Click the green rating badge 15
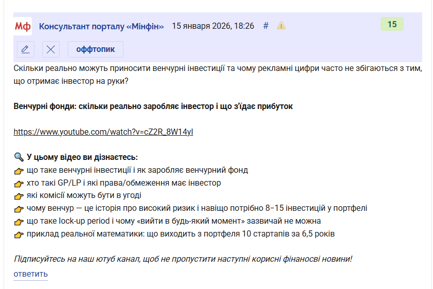 (x=392, y=24)
